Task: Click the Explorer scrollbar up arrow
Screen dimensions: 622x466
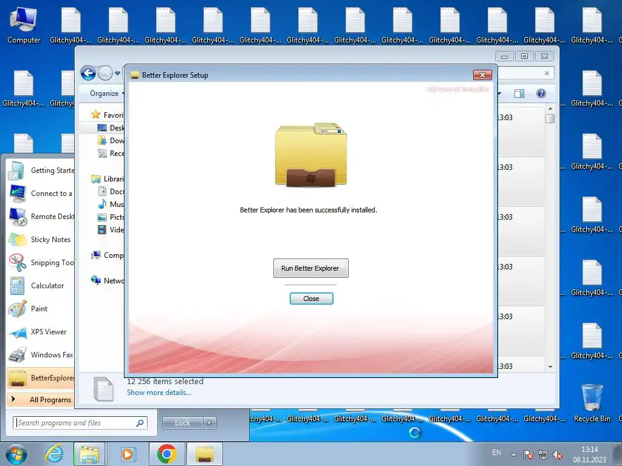Action: 550,109
